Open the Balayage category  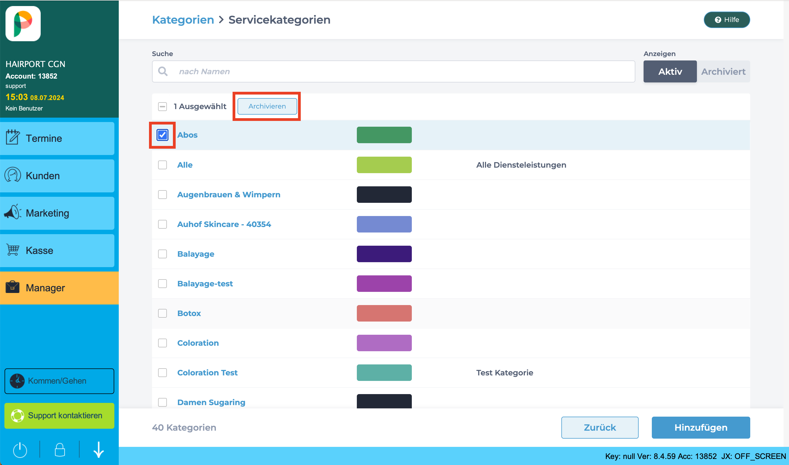tap(196, 254)
